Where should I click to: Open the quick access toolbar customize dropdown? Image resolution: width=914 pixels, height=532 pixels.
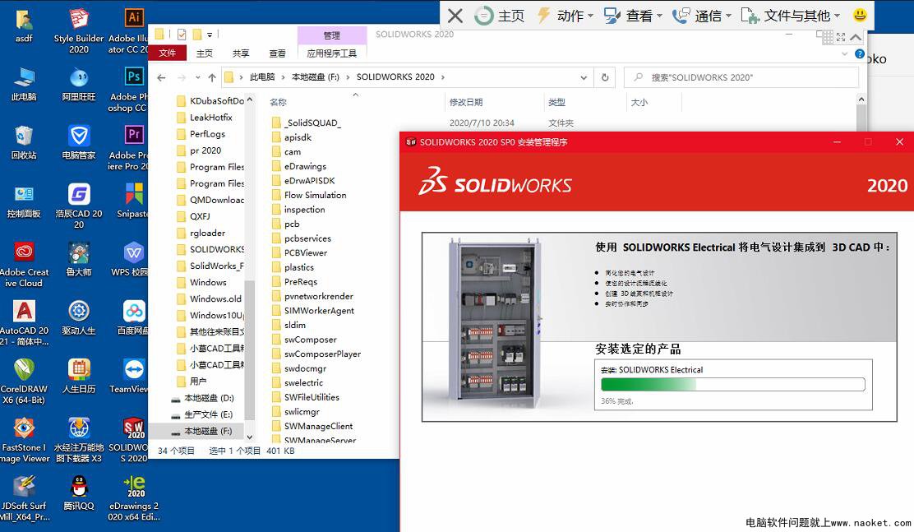(x=210, y=35)
